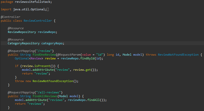
Task: Click the package name reviewssitefullstack
Action: click(33, 2)
